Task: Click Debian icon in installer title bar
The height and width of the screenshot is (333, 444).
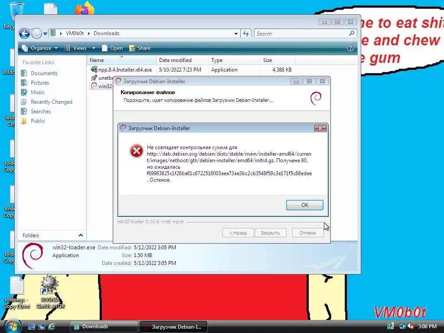Action: pos(118,81)
